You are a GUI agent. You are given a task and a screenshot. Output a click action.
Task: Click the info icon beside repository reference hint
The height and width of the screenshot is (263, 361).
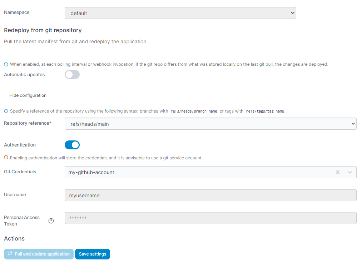6,111
